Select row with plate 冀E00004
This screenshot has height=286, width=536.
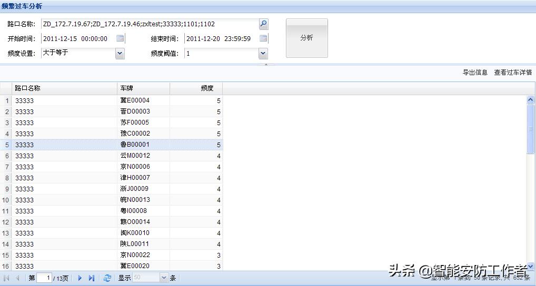[x=112, y=101]
